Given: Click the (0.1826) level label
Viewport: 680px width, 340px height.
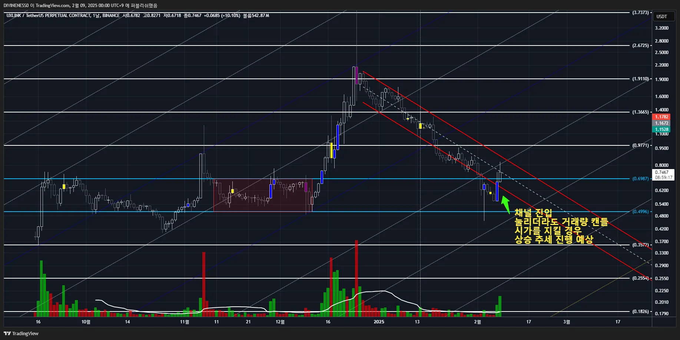Looking at the screenshot, I should (640, 312).
